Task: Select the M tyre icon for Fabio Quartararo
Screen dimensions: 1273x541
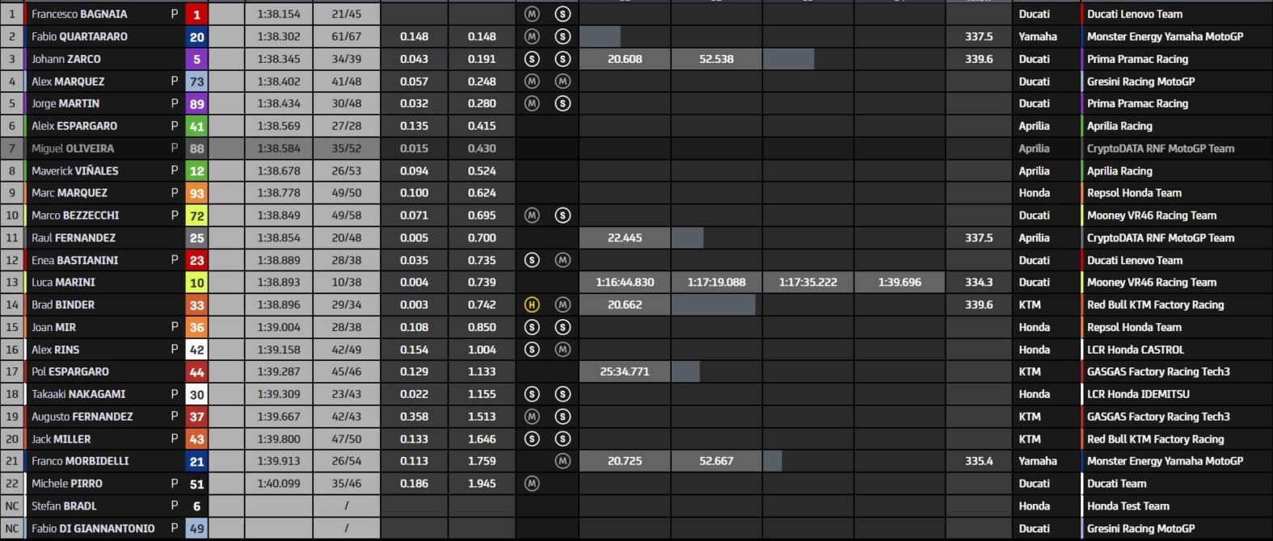Action: (x=532, y=36)
